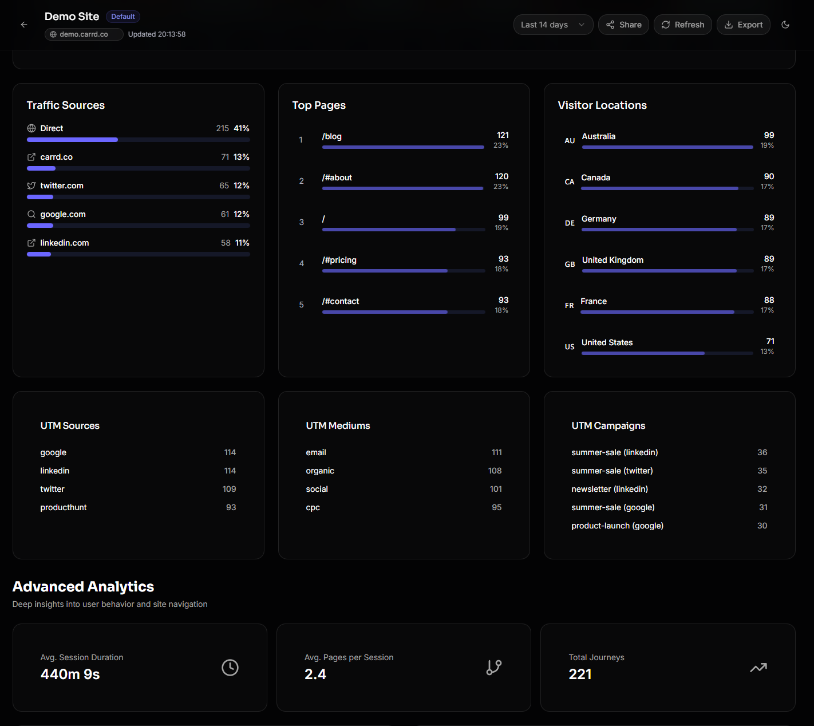
Task: Click the Twitter bird icon next to twitter.com
Action: (x=31, y=185)
